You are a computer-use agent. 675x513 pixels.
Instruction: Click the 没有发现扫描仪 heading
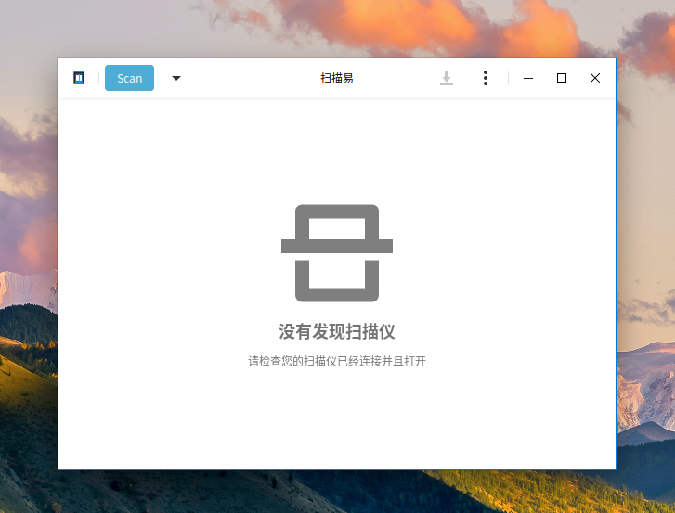tap(337, 331)
